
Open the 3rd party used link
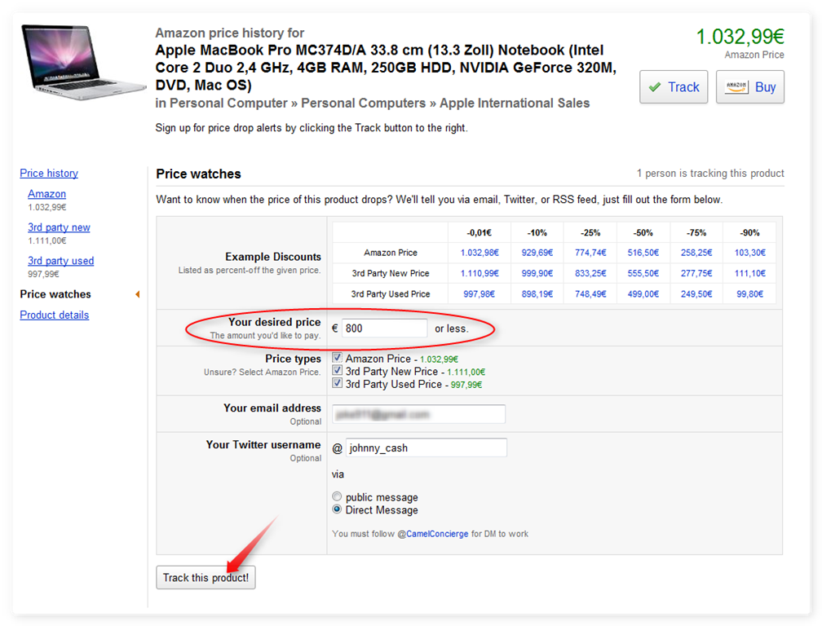[61, 261]
